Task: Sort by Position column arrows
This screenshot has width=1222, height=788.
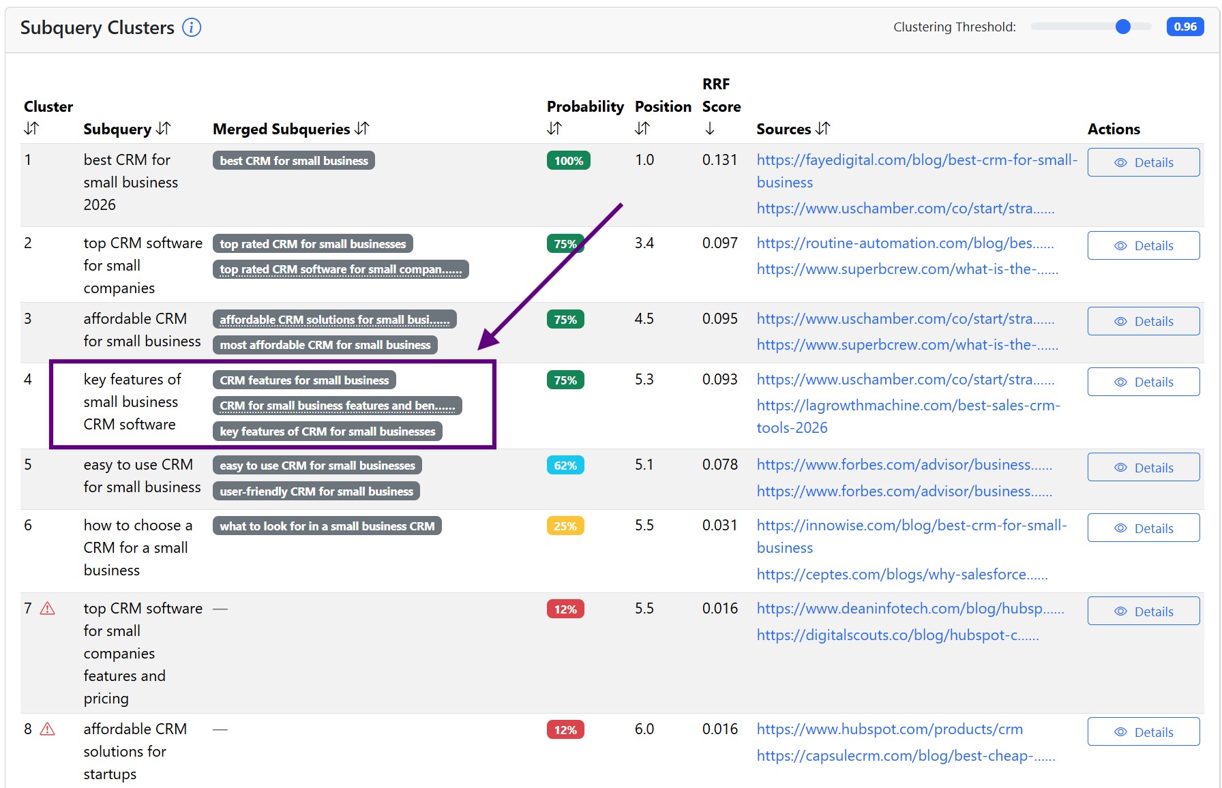Action: [x=642, y=128]
